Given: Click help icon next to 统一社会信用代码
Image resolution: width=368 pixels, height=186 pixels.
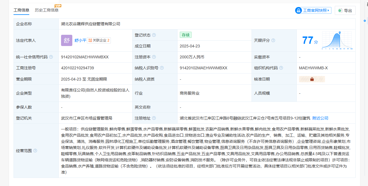Looking at the screenshot, I should pos(51,57).
